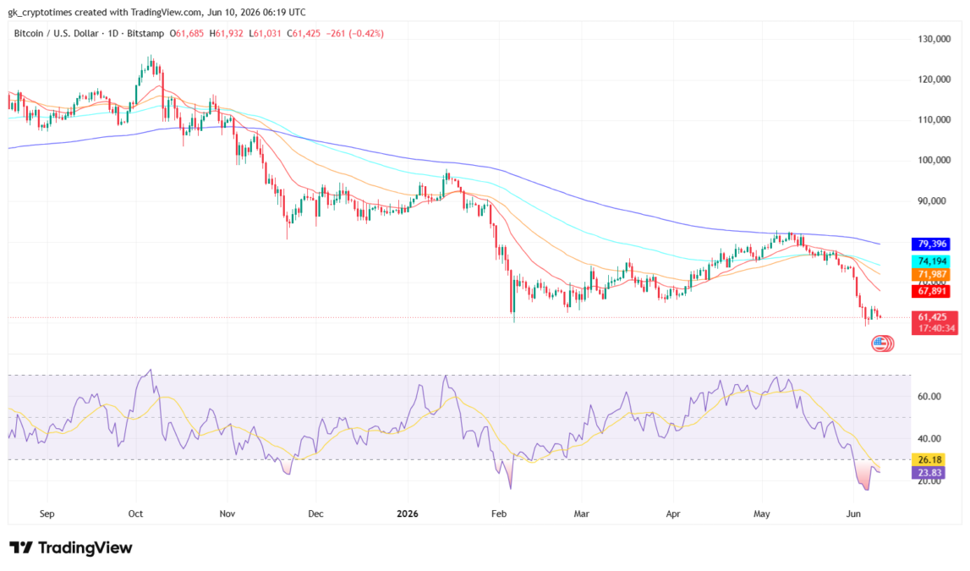Click the purple RSI value label 23.83
The width and height of the screenshot is (970, 571).
(x=929, y=473)
